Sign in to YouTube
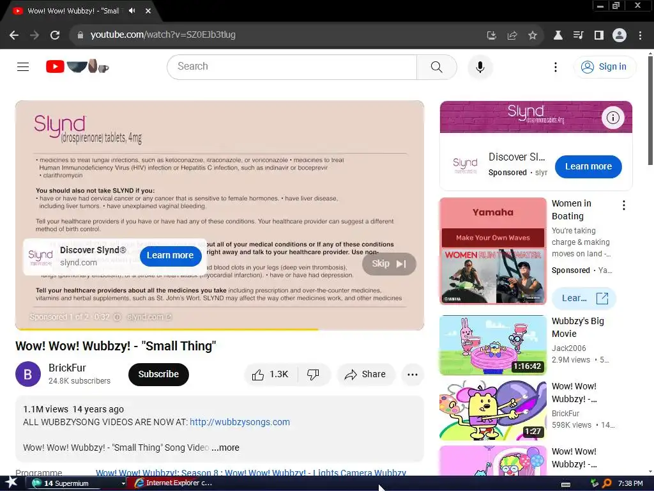The image size is (654, 491). (605, 66)
